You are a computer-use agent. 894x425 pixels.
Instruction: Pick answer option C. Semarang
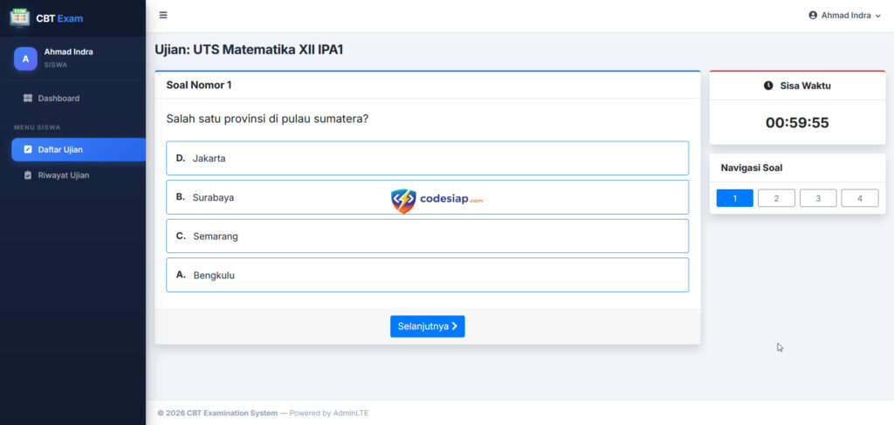[x=427, y=236]
